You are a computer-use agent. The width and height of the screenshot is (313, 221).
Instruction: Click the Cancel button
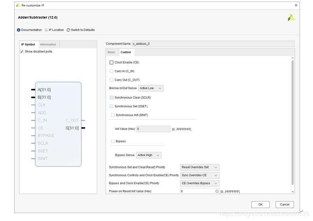[x=284, y=204]
